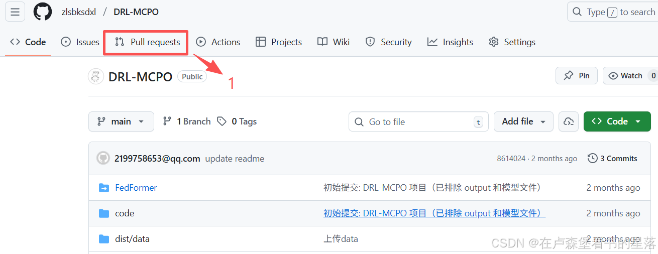658x254 pixels.
Task: Open the DRL-MCPO breadcrumb link
Action: pos(136,12)
